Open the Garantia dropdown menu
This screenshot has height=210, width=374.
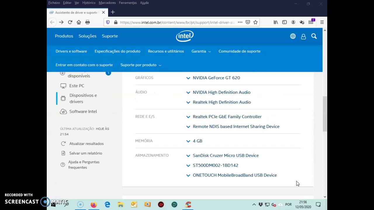click(x=201, y=51)
